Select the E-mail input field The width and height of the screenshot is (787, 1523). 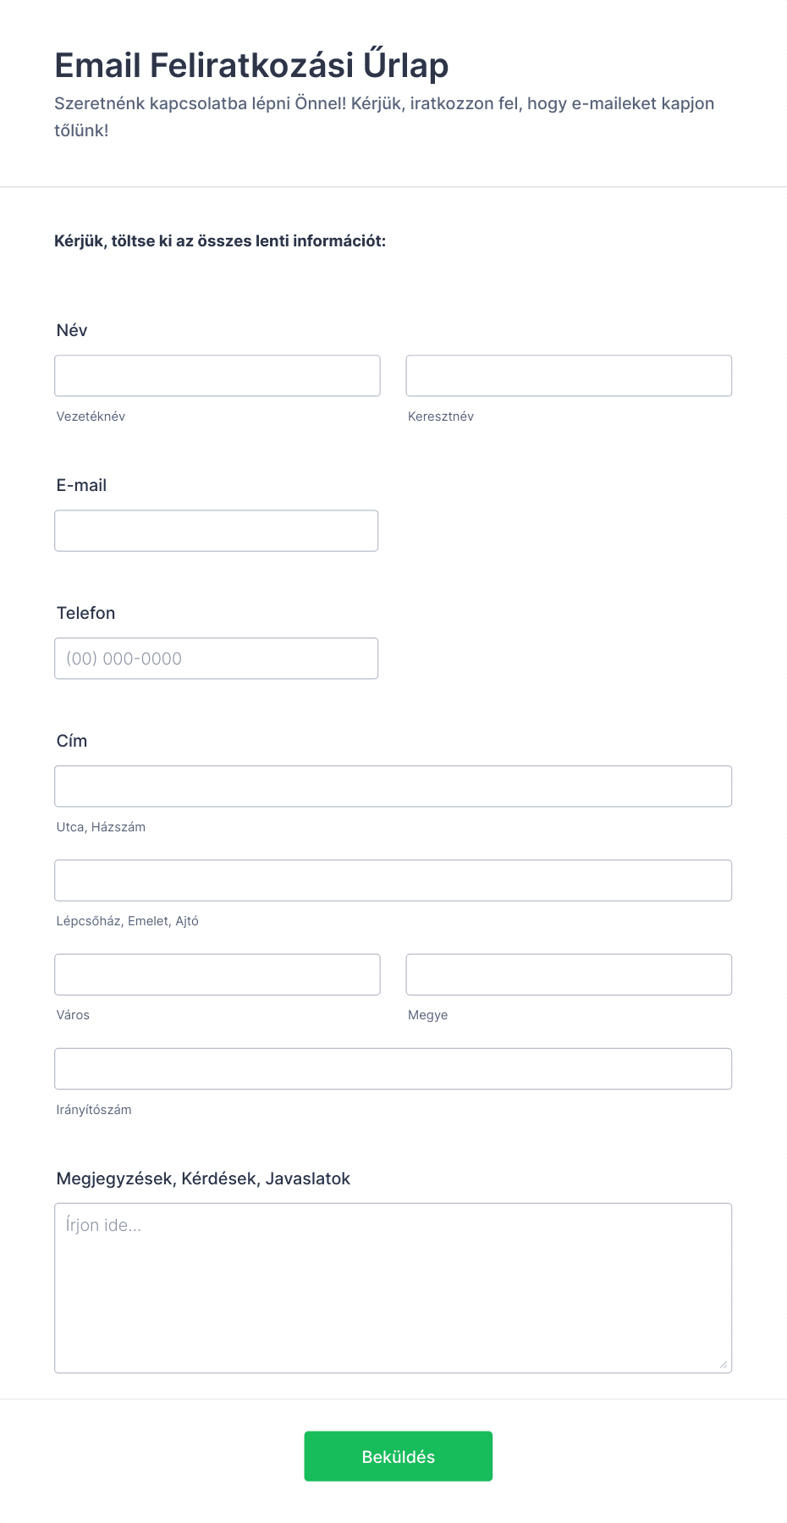coord(216,530)
